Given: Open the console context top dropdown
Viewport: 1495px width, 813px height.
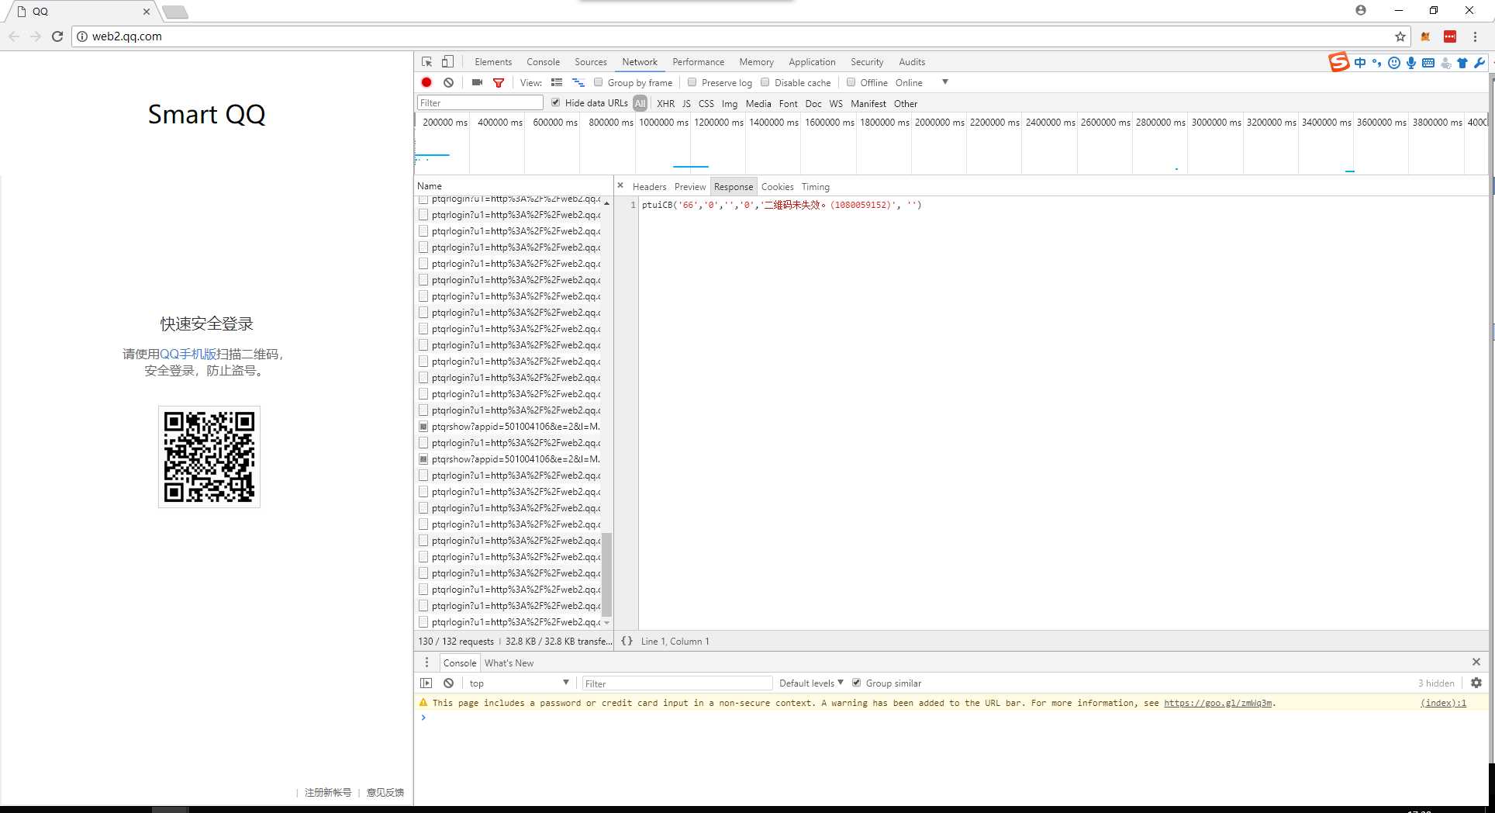Looking at the screenshot, I should pyautogui.click(x=518, y=683).
